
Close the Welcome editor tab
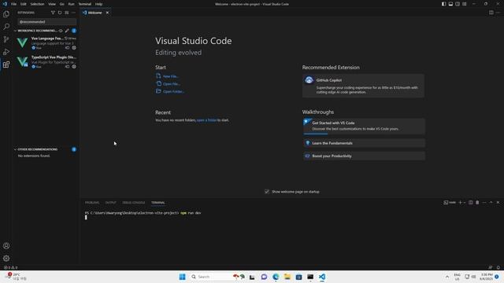[107, 13]
